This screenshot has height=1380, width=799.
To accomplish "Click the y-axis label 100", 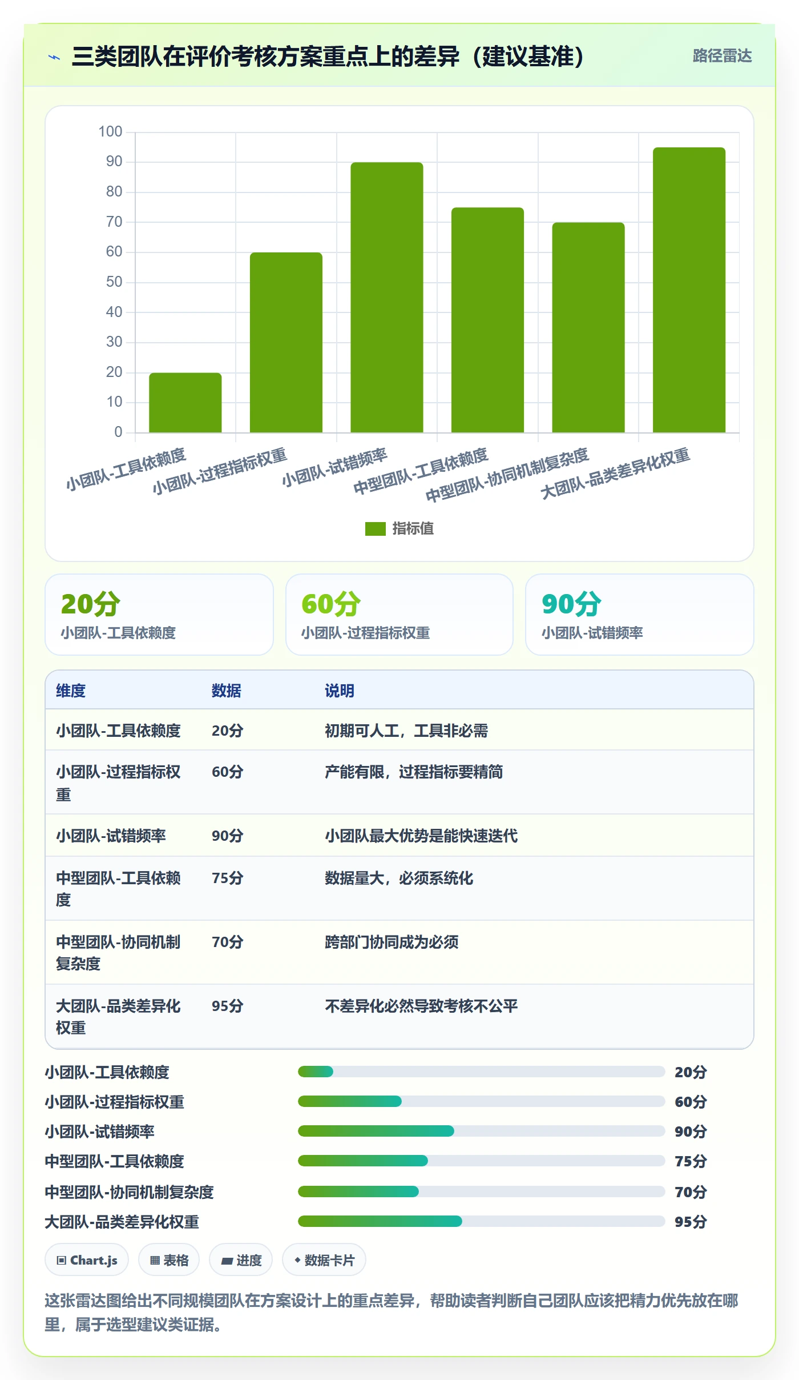I will pyautogui.click(x=110, y=132).
